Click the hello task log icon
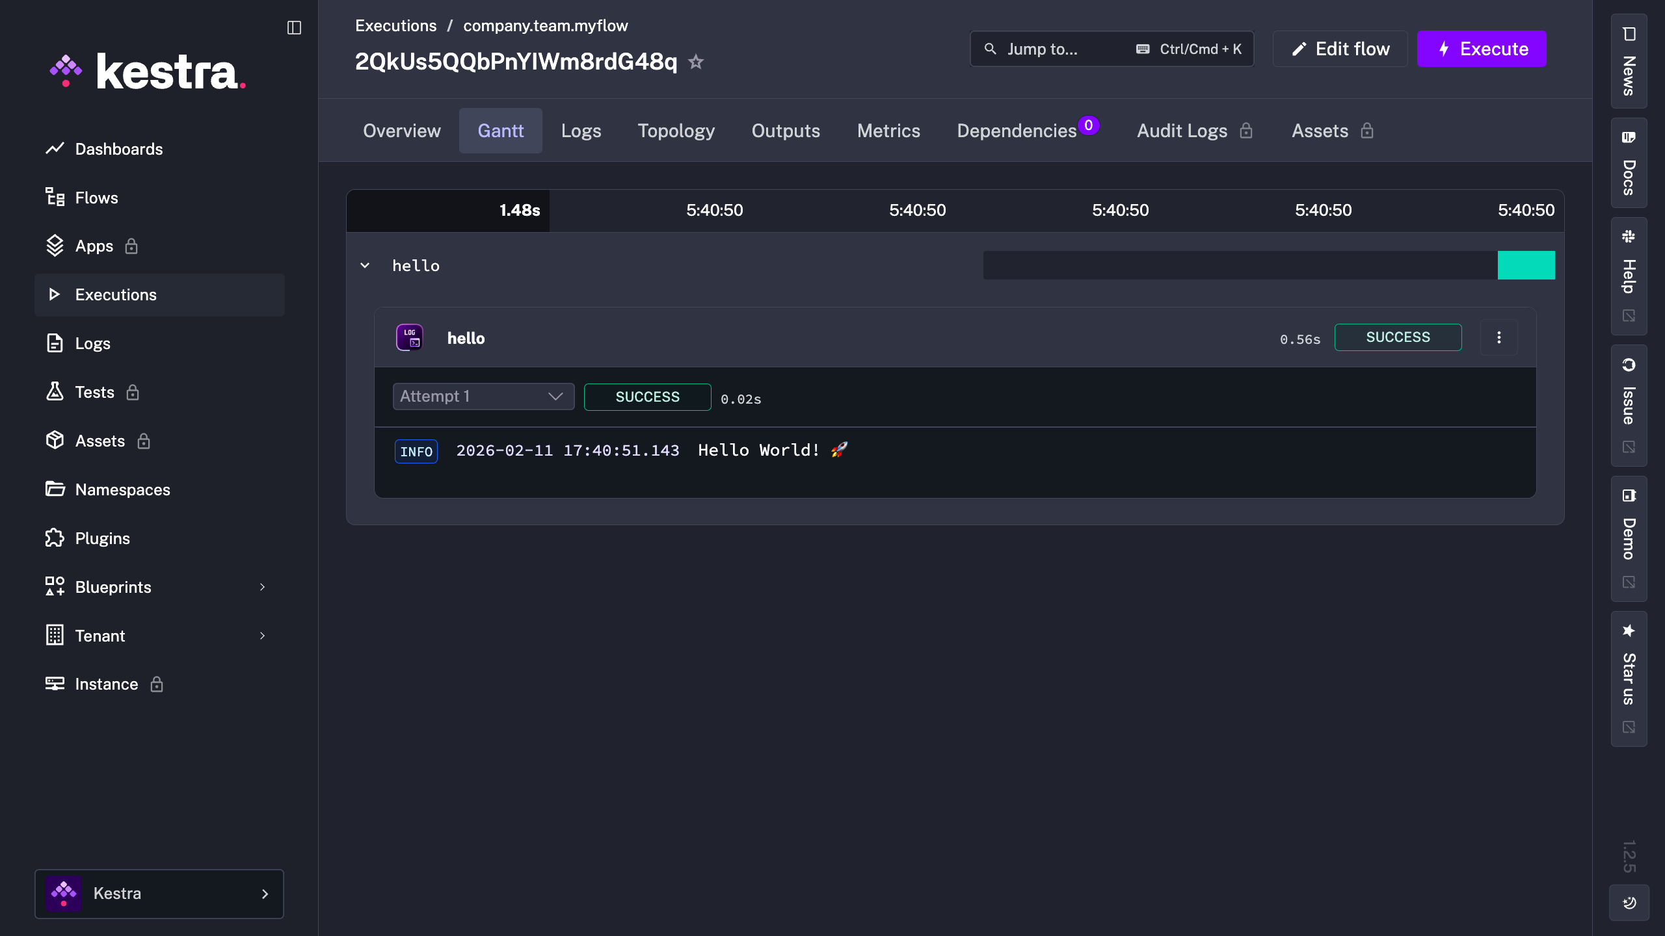 tap(410, 337)
